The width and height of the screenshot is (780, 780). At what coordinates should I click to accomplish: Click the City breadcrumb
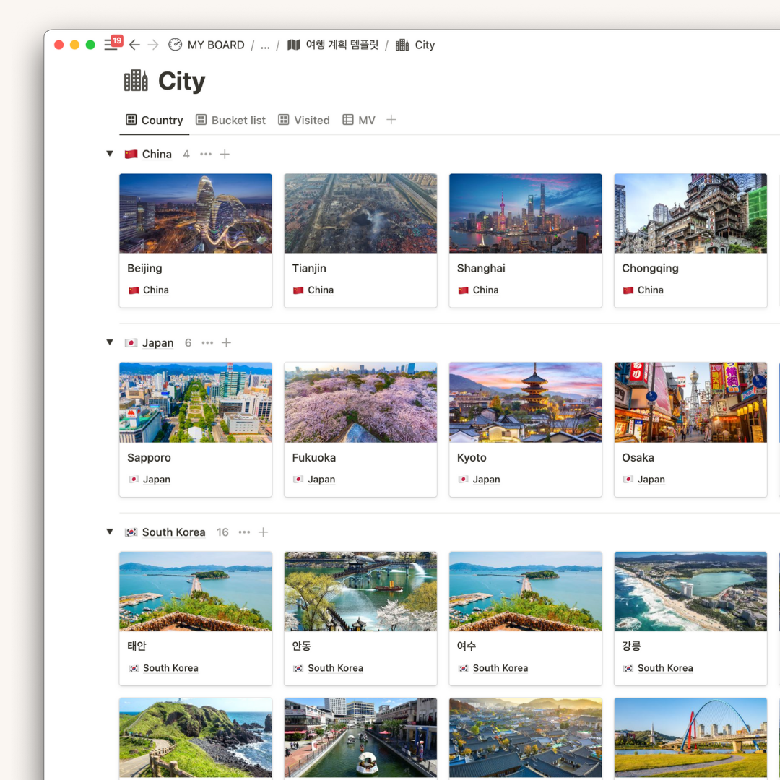[425, 45]
